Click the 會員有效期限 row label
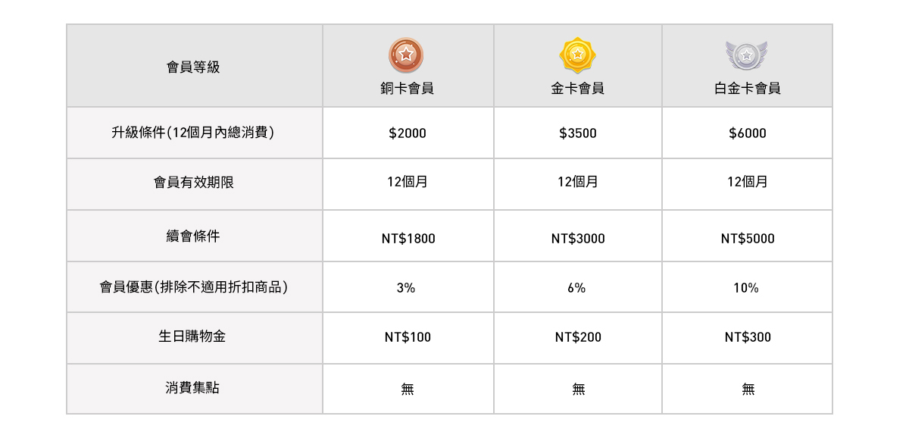909x432 pixels. click(193, 183)
